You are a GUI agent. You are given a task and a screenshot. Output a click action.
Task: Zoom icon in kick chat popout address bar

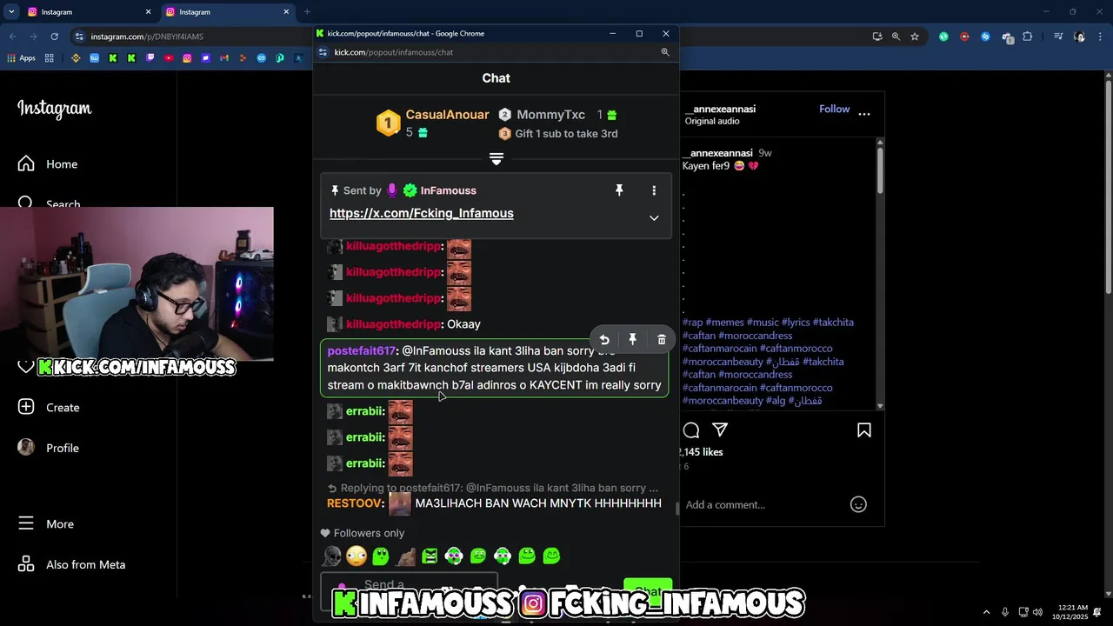tap(665, 52)
